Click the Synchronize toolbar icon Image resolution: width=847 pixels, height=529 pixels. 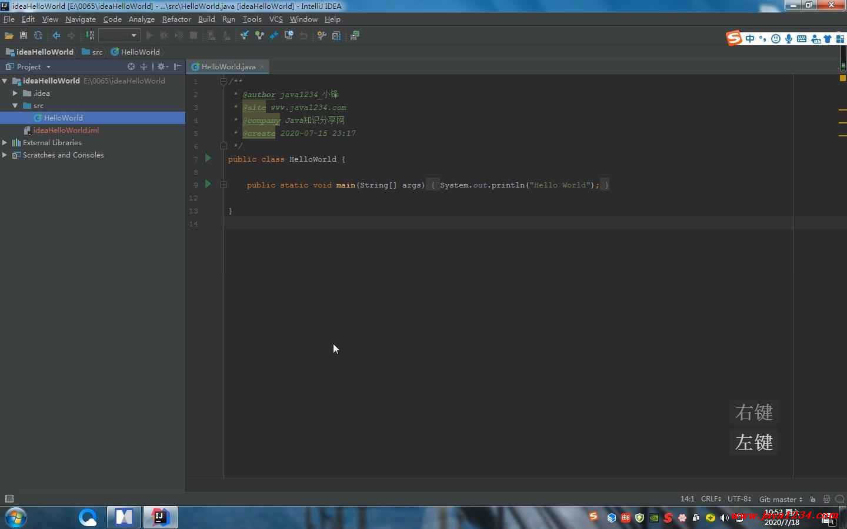(x=38, y=36)
